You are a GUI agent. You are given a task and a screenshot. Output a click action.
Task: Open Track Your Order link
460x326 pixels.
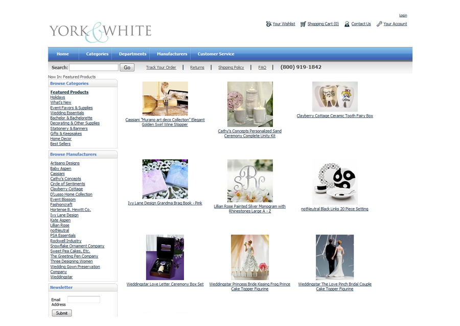(161, 67)
